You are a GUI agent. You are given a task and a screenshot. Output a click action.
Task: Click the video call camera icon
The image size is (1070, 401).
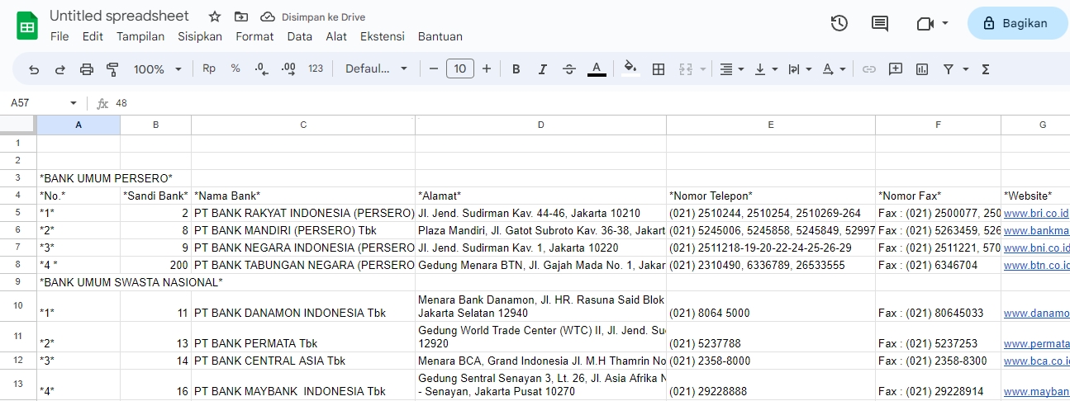click(925, 23)
